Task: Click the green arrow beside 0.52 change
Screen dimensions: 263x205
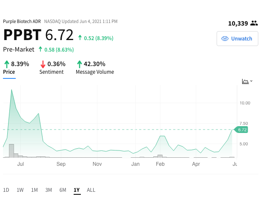Action: pyautogui.click(x=80, y=38)
